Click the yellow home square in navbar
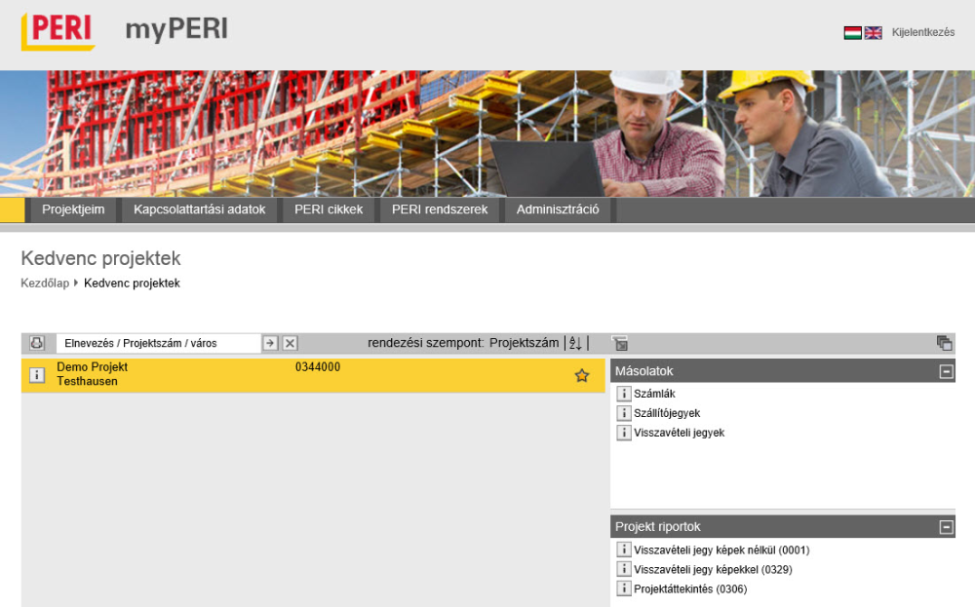Screen dimensions: 975x607 [13, 209]
